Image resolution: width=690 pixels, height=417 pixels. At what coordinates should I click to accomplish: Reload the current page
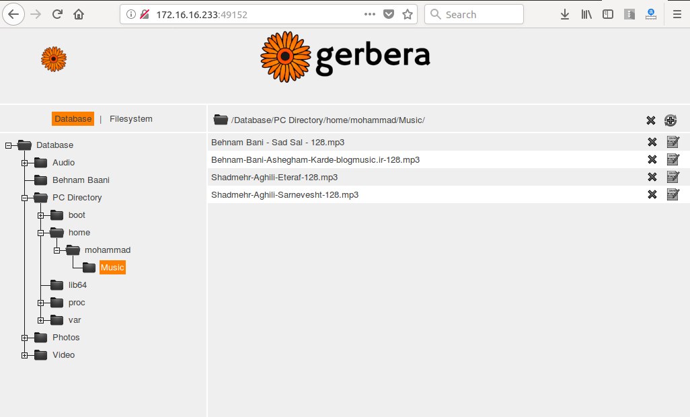tap(57, 14)
